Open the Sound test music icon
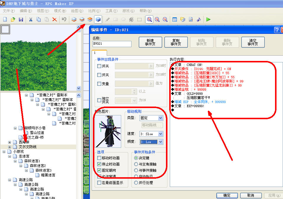The width and height of the screenshot is (283, 199). (x=198, y=19)
